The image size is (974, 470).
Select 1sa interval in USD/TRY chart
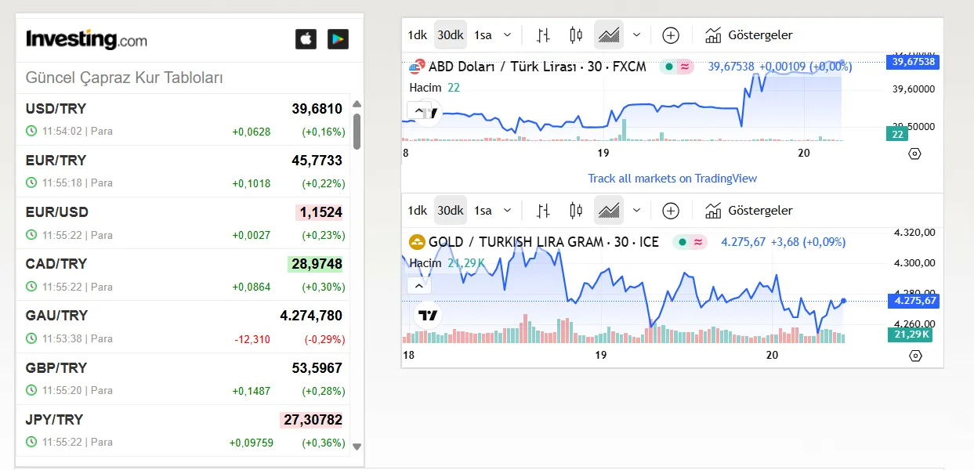pyautogui.click(x=483, y=34)
